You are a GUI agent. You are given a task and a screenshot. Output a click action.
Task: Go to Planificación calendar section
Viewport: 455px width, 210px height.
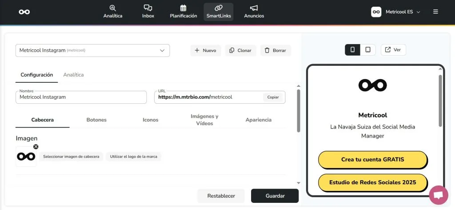point(183,12)
